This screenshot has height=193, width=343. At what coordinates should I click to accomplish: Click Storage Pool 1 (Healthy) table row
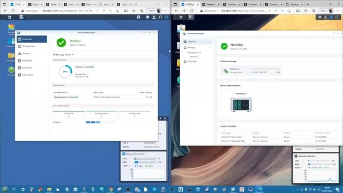(103, 97)
